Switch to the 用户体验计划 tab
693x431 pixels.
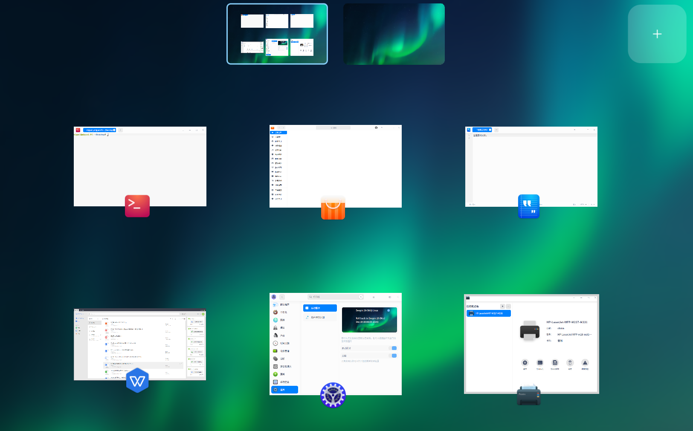[320, 317]
